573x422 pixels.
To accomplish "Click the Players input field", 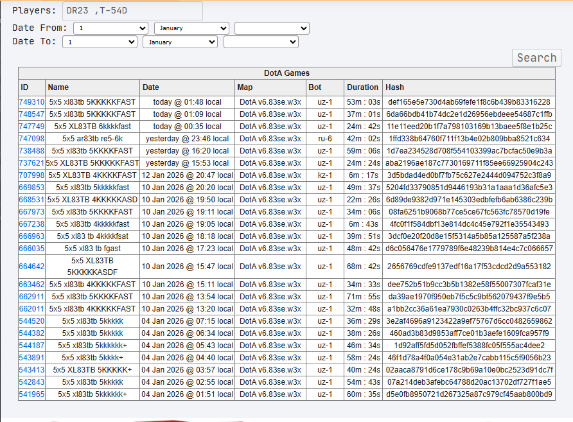I will 133,11.
